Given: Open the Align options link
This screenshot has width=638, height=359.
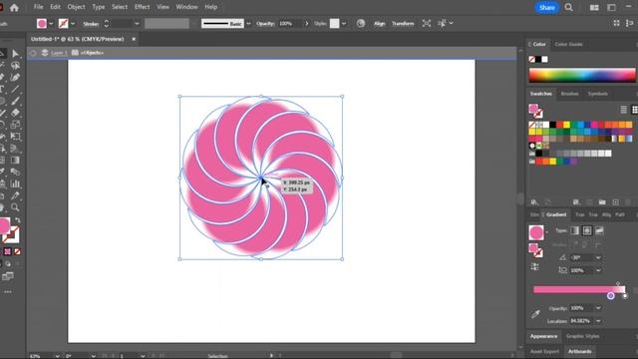Looking at the screenshot, I should click(x=379, y=24).
